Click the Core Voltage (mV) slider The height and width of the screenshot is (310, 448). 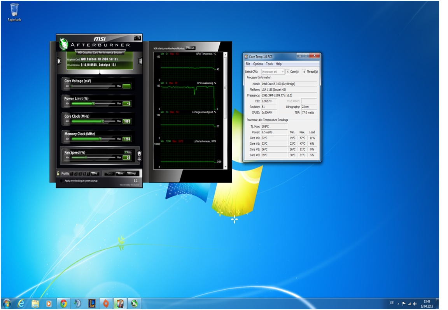(93, 86)
